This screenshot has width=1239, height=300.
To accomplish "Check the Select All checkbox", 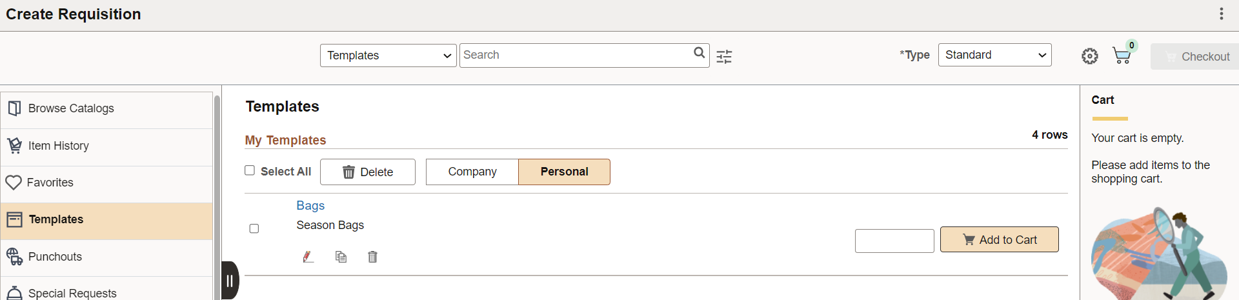I will click(250, 170).
